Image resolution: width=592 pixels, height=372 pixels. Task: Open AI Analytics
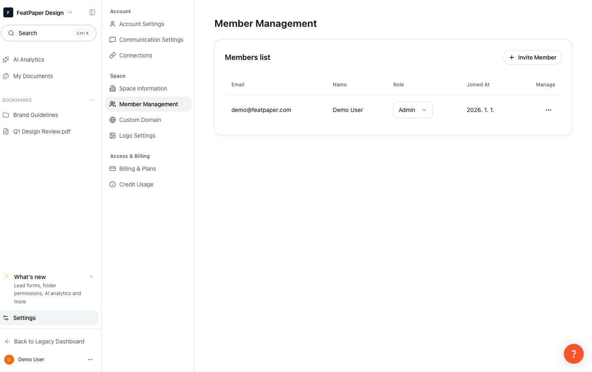29,60
